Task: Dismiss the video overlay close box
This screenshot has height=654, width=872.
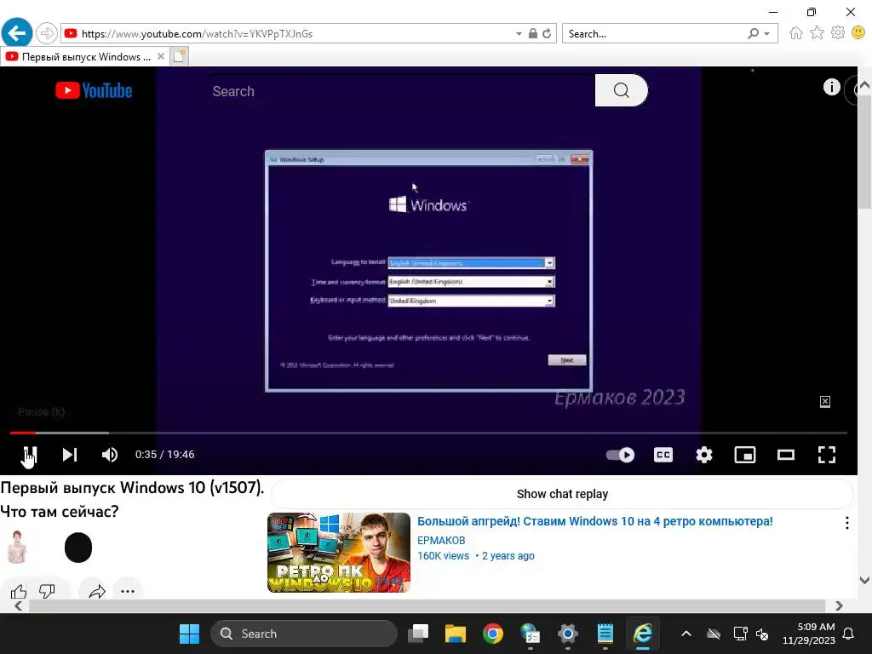Action: click(824, 402)
